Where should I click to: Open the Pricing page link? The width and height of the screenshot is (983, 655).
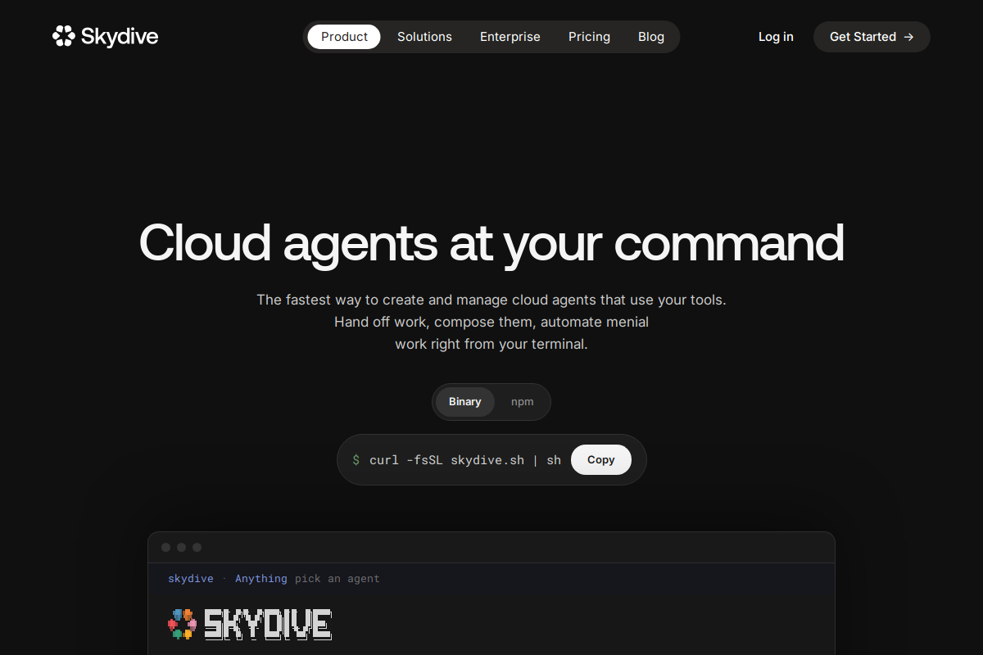589,37
